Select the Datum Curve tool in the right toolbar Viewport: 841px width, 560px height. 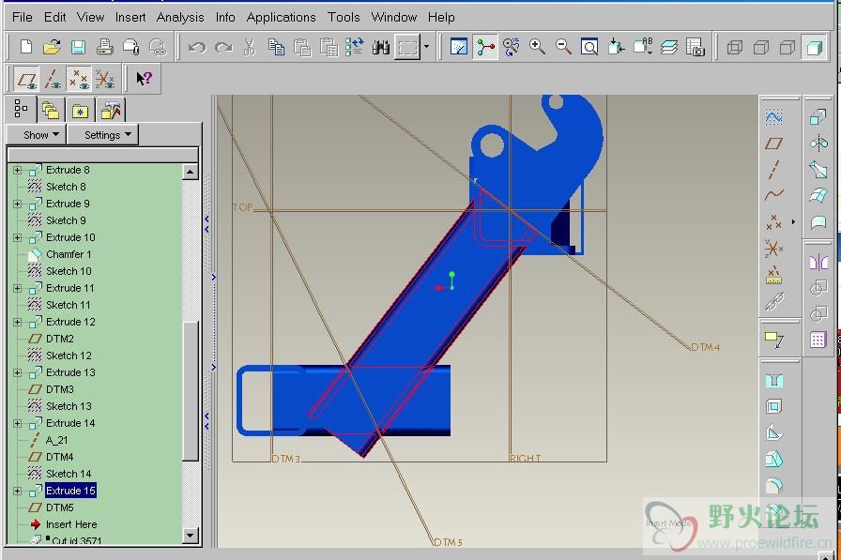[x=773, y=195]
